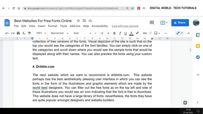Open editing mode pencil dropdown
This screenshot has width=203, height=114.
click(x=180, y=33)
